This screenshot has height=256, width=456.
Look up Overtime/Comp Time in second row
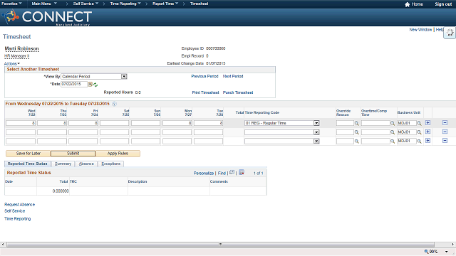coord(393,132)
